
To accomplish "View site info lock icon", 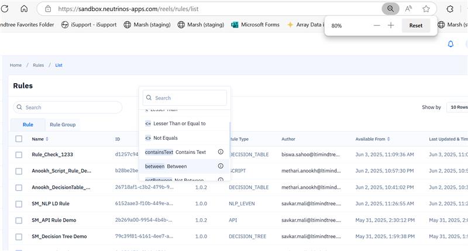I will coord(48,9).
